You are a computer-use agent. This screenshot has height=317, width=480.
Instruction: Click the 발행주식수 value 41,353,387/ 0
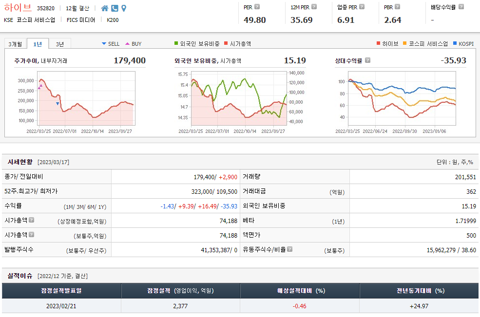219,250
